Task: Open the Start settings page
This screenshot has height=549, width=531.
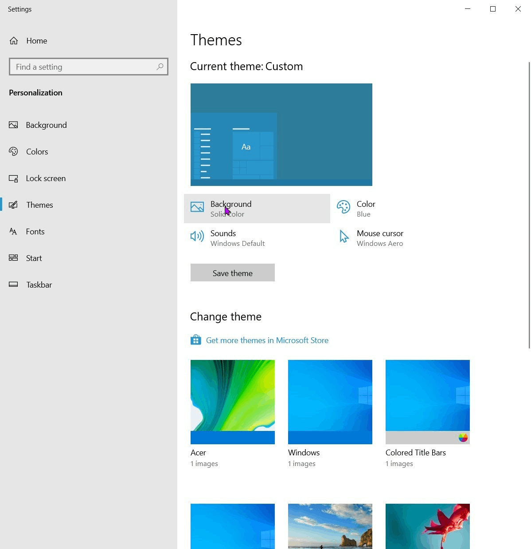Action: pos(89,258)
